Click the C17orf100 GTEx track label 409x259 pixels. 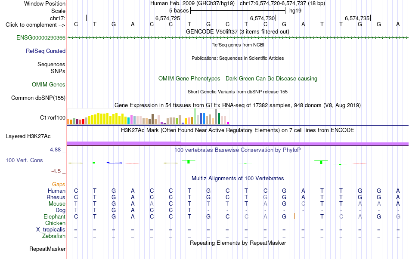point(53,118)
